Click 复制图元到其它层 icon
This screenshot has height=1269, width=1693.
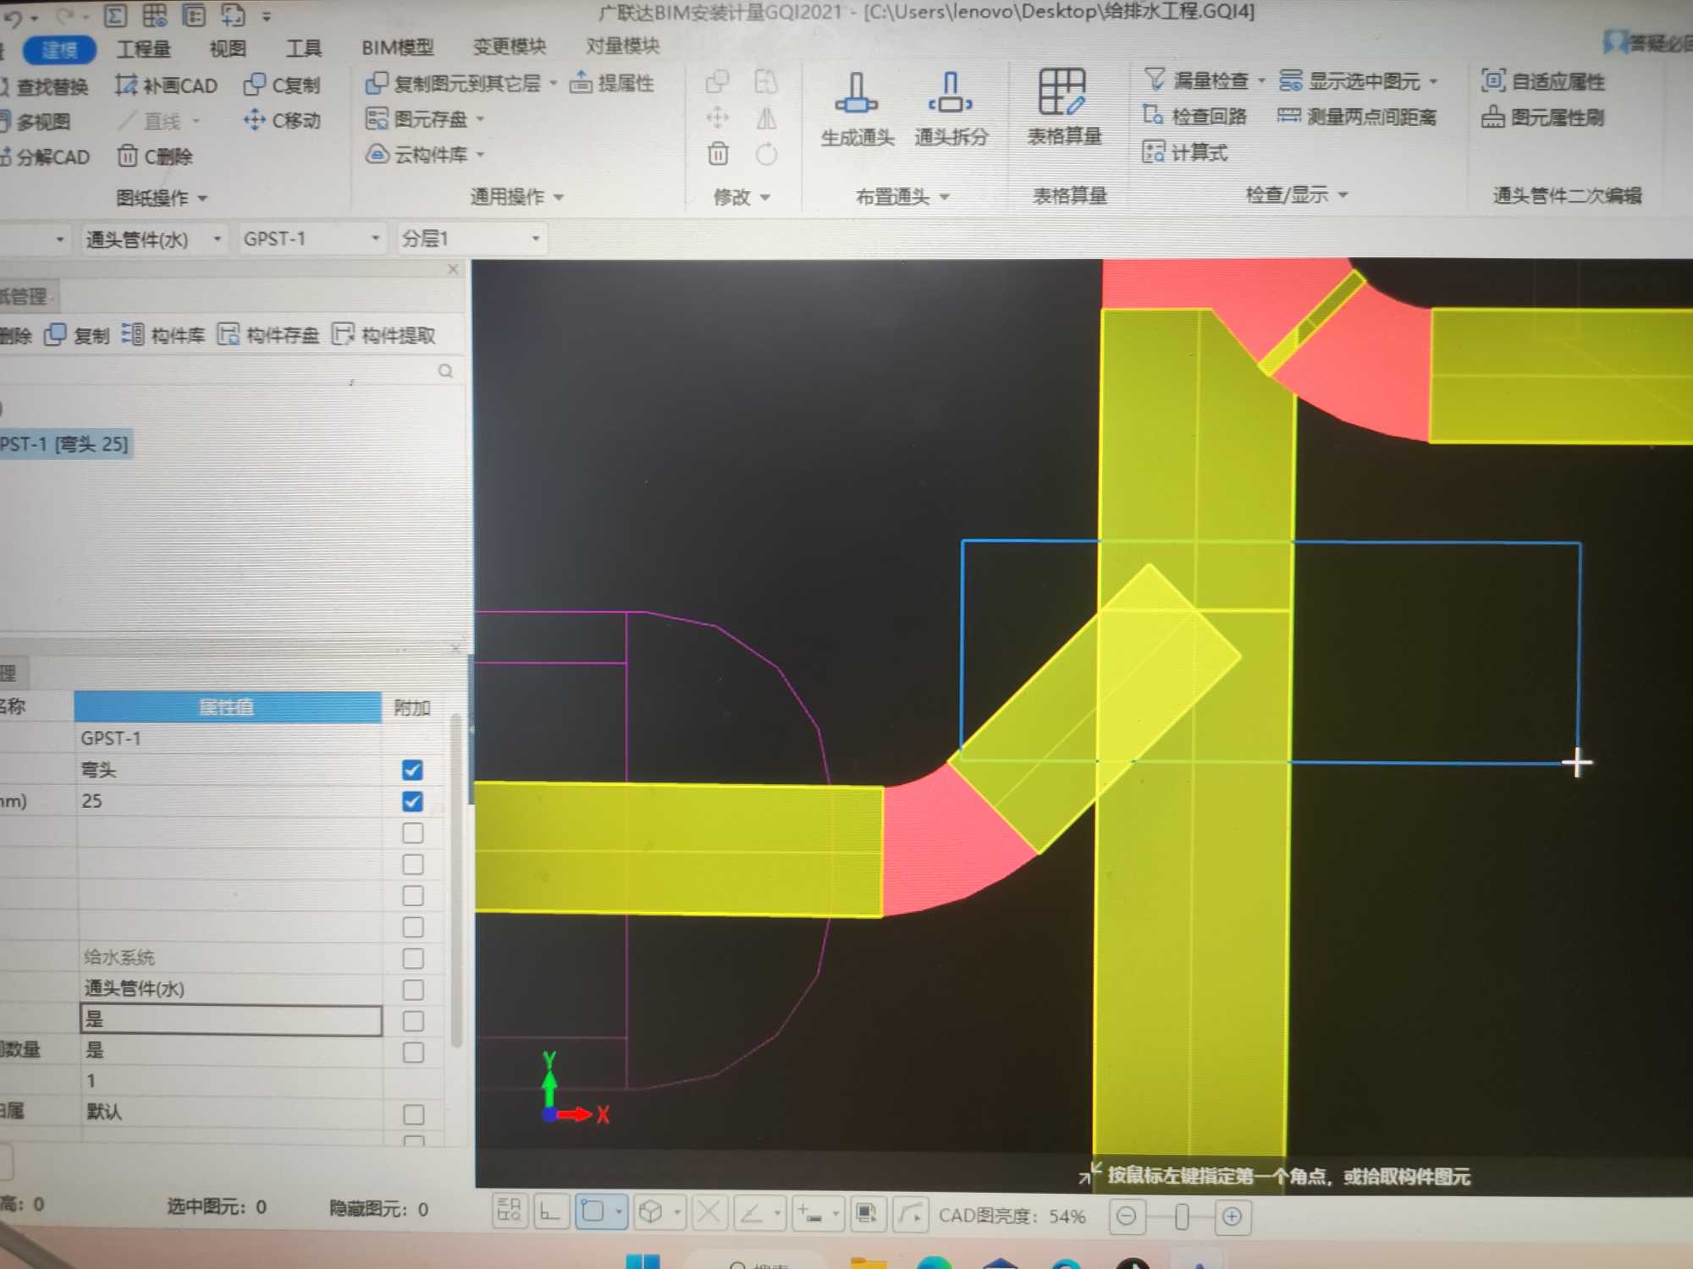pyautogui.click(x=376, y=83)
